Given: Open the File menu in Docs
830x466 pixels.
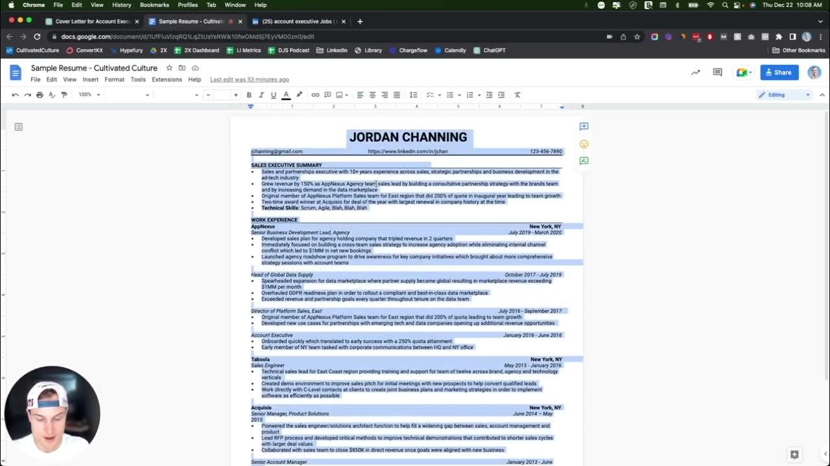Looking at the screenshot, I should (x=36, y=80).
